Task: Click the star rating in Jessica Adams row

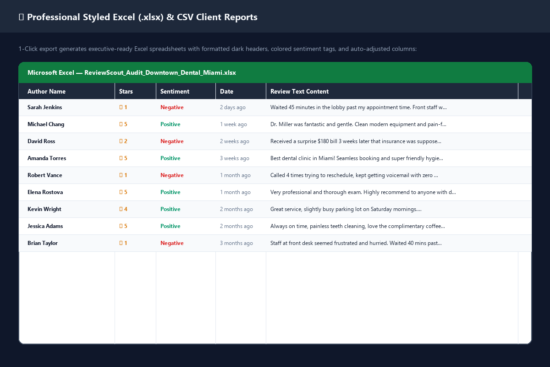Action: (123, 226)
